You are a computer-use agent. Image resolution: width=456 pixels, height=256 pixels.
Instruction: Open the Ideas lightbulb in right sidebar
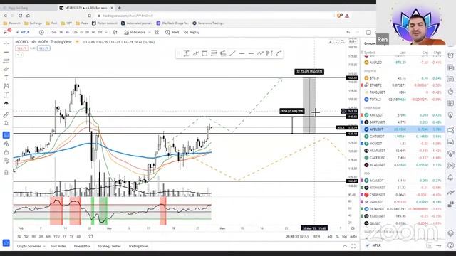[x=450, y=115]
